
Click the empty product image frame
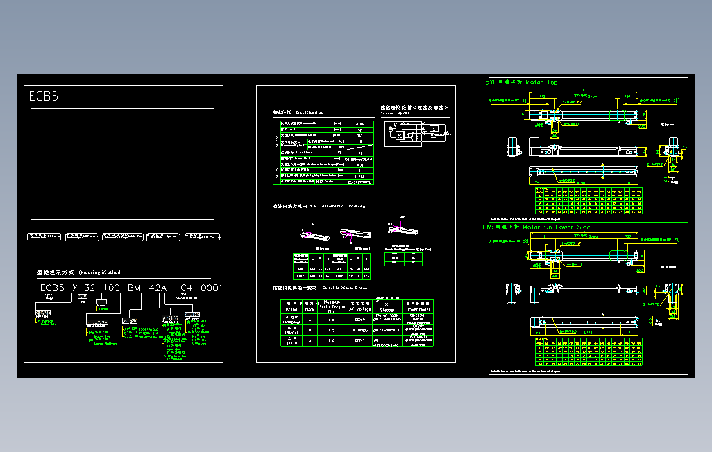[x=122, y=164]
